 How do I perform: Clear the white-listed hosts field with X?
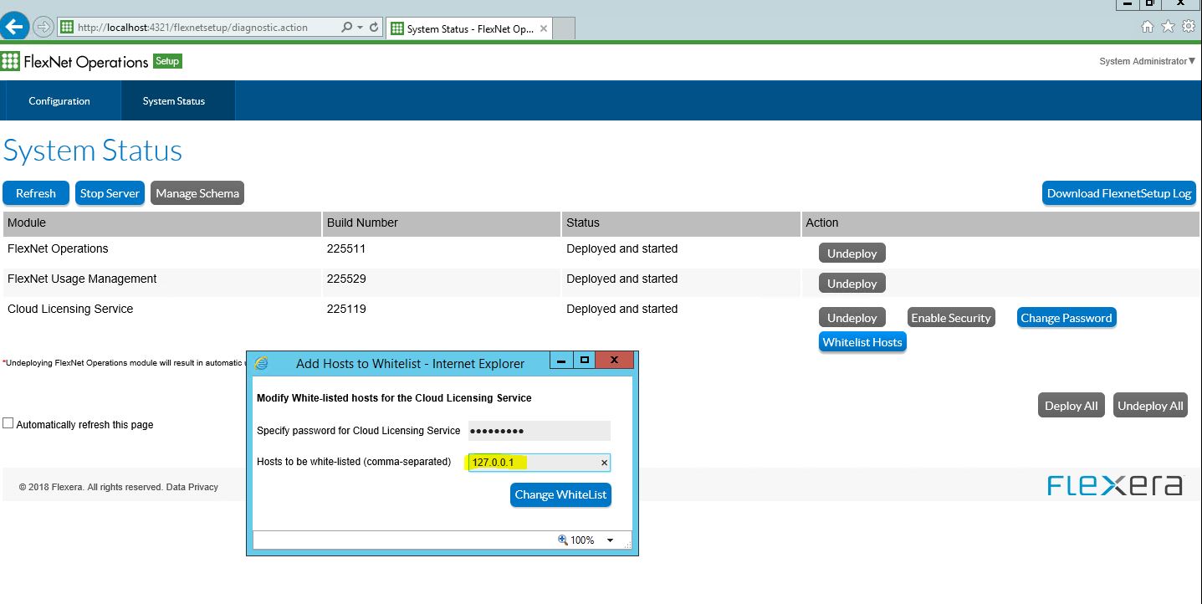604,463
